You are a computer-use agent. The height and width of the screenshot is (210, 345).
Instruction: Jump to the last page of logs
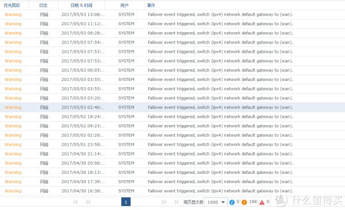pos(177,202)
